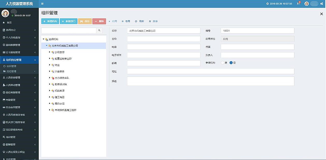
Task: Click the icon next to 证书基础管理
Action: coord(4,52)
